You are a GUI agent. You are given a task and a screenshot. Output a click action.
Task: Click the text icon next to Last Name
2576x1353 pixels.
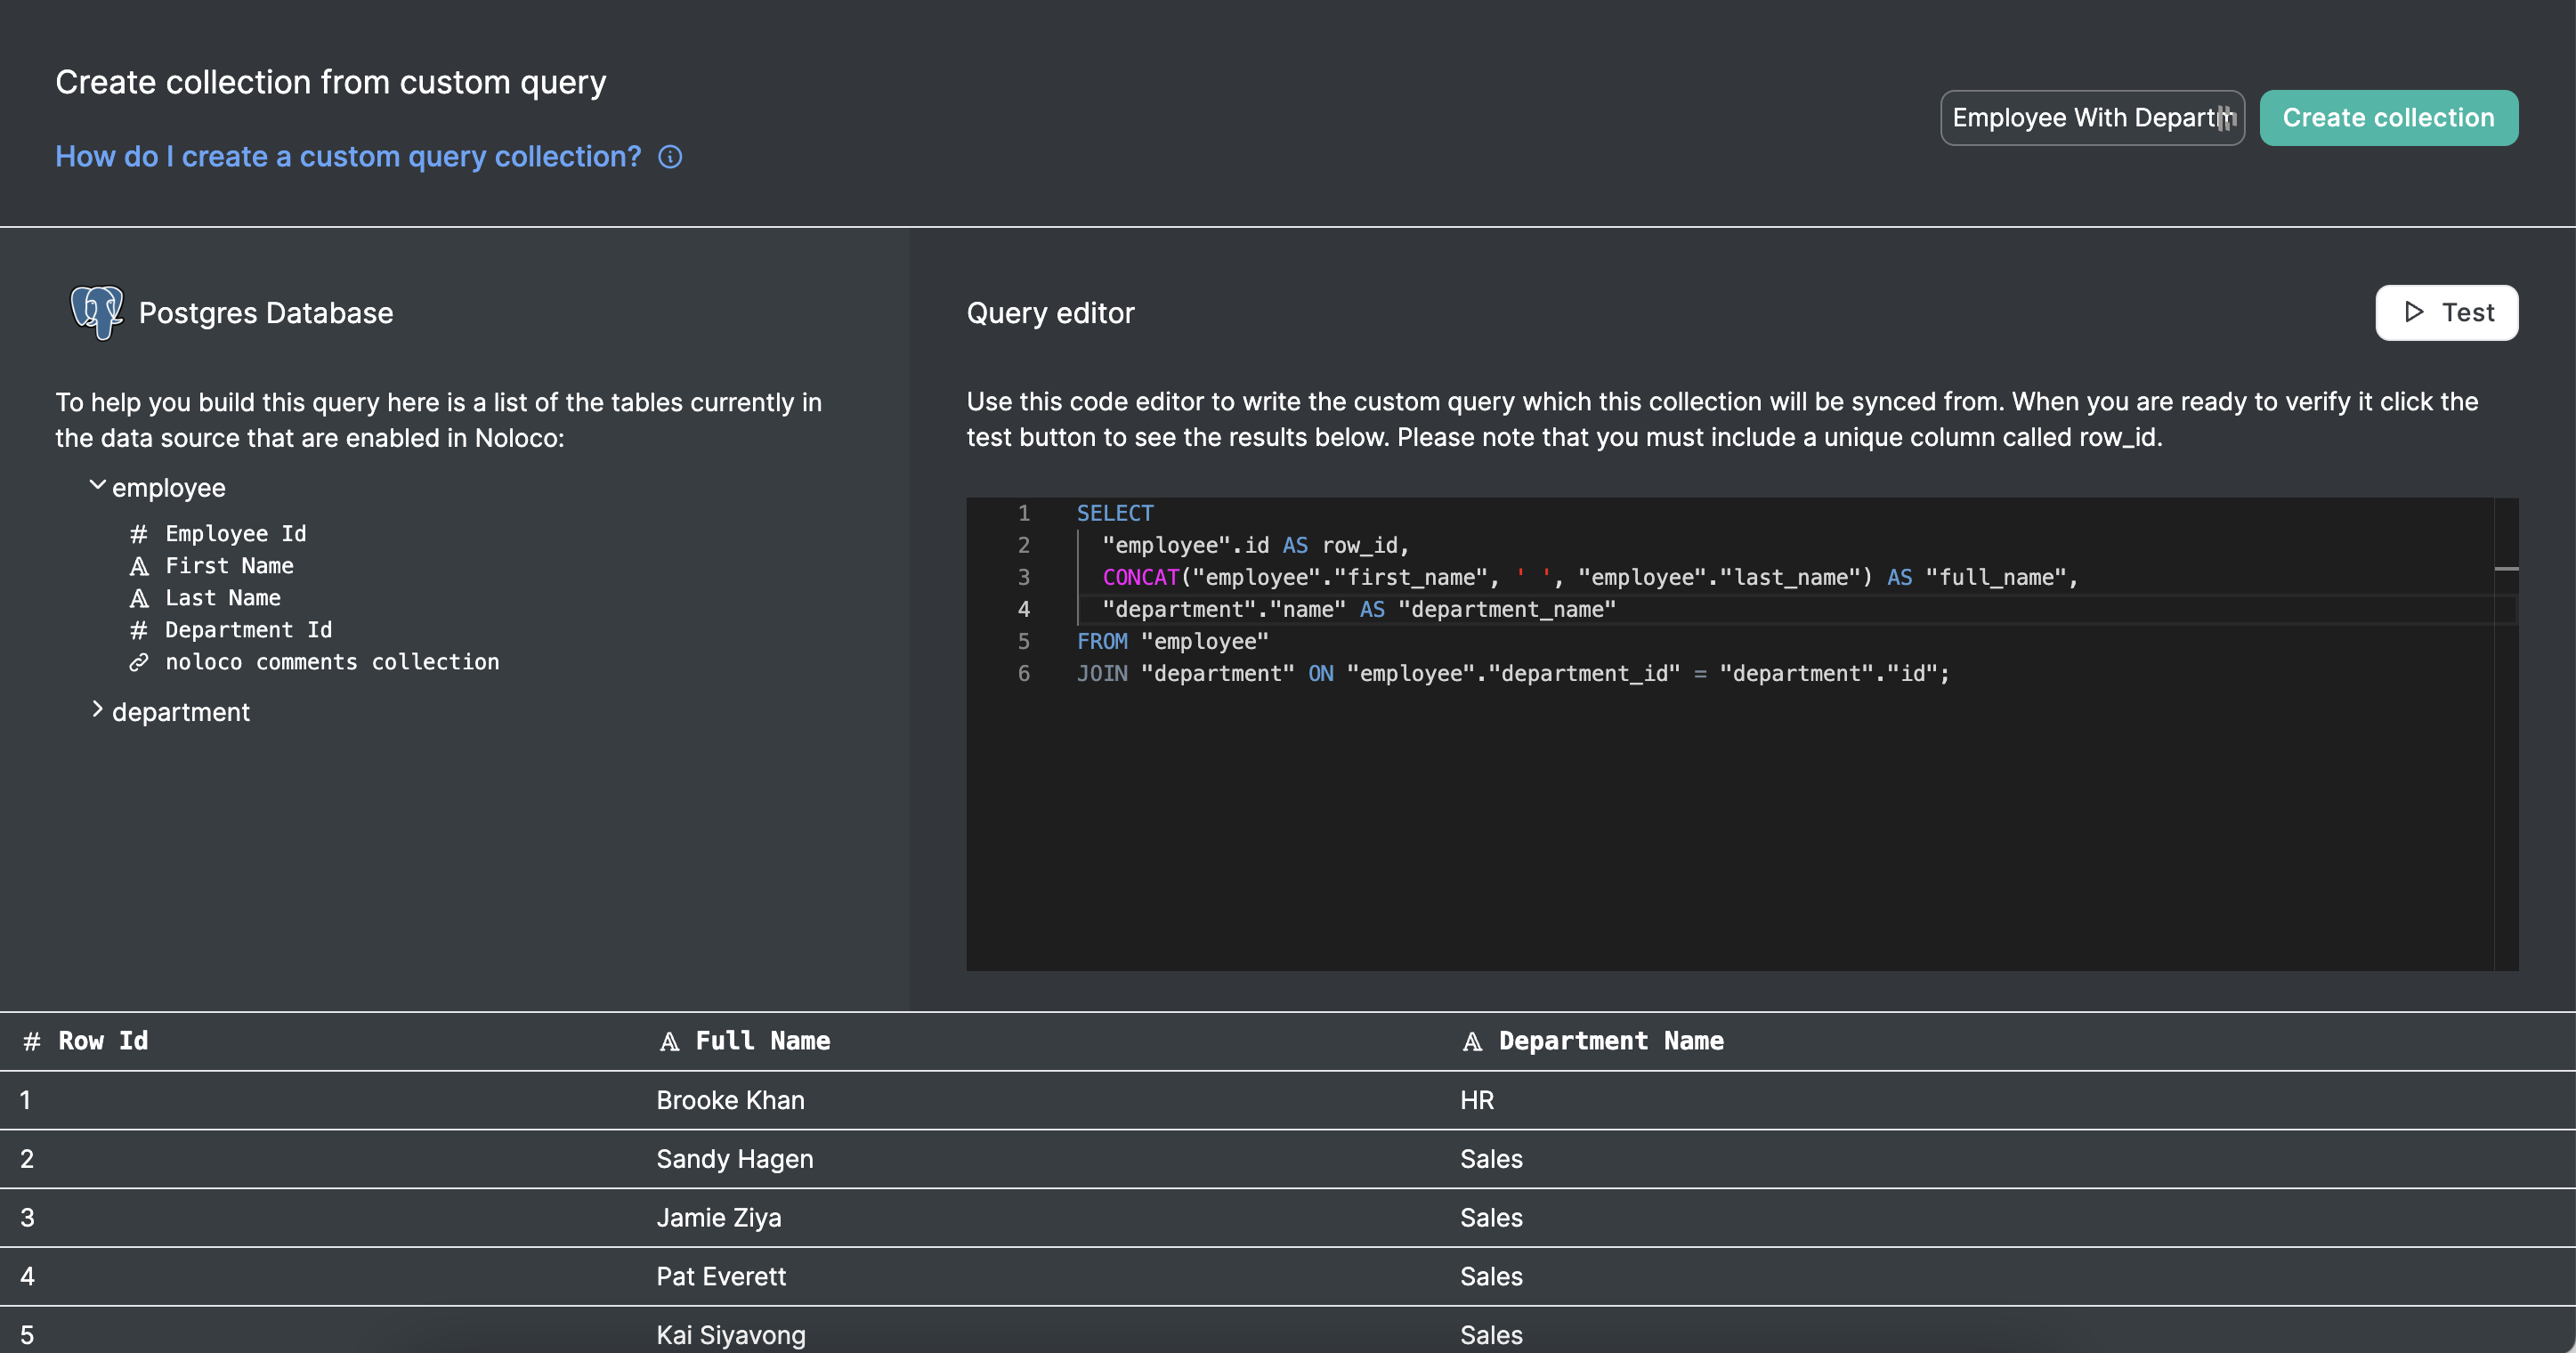139,598
